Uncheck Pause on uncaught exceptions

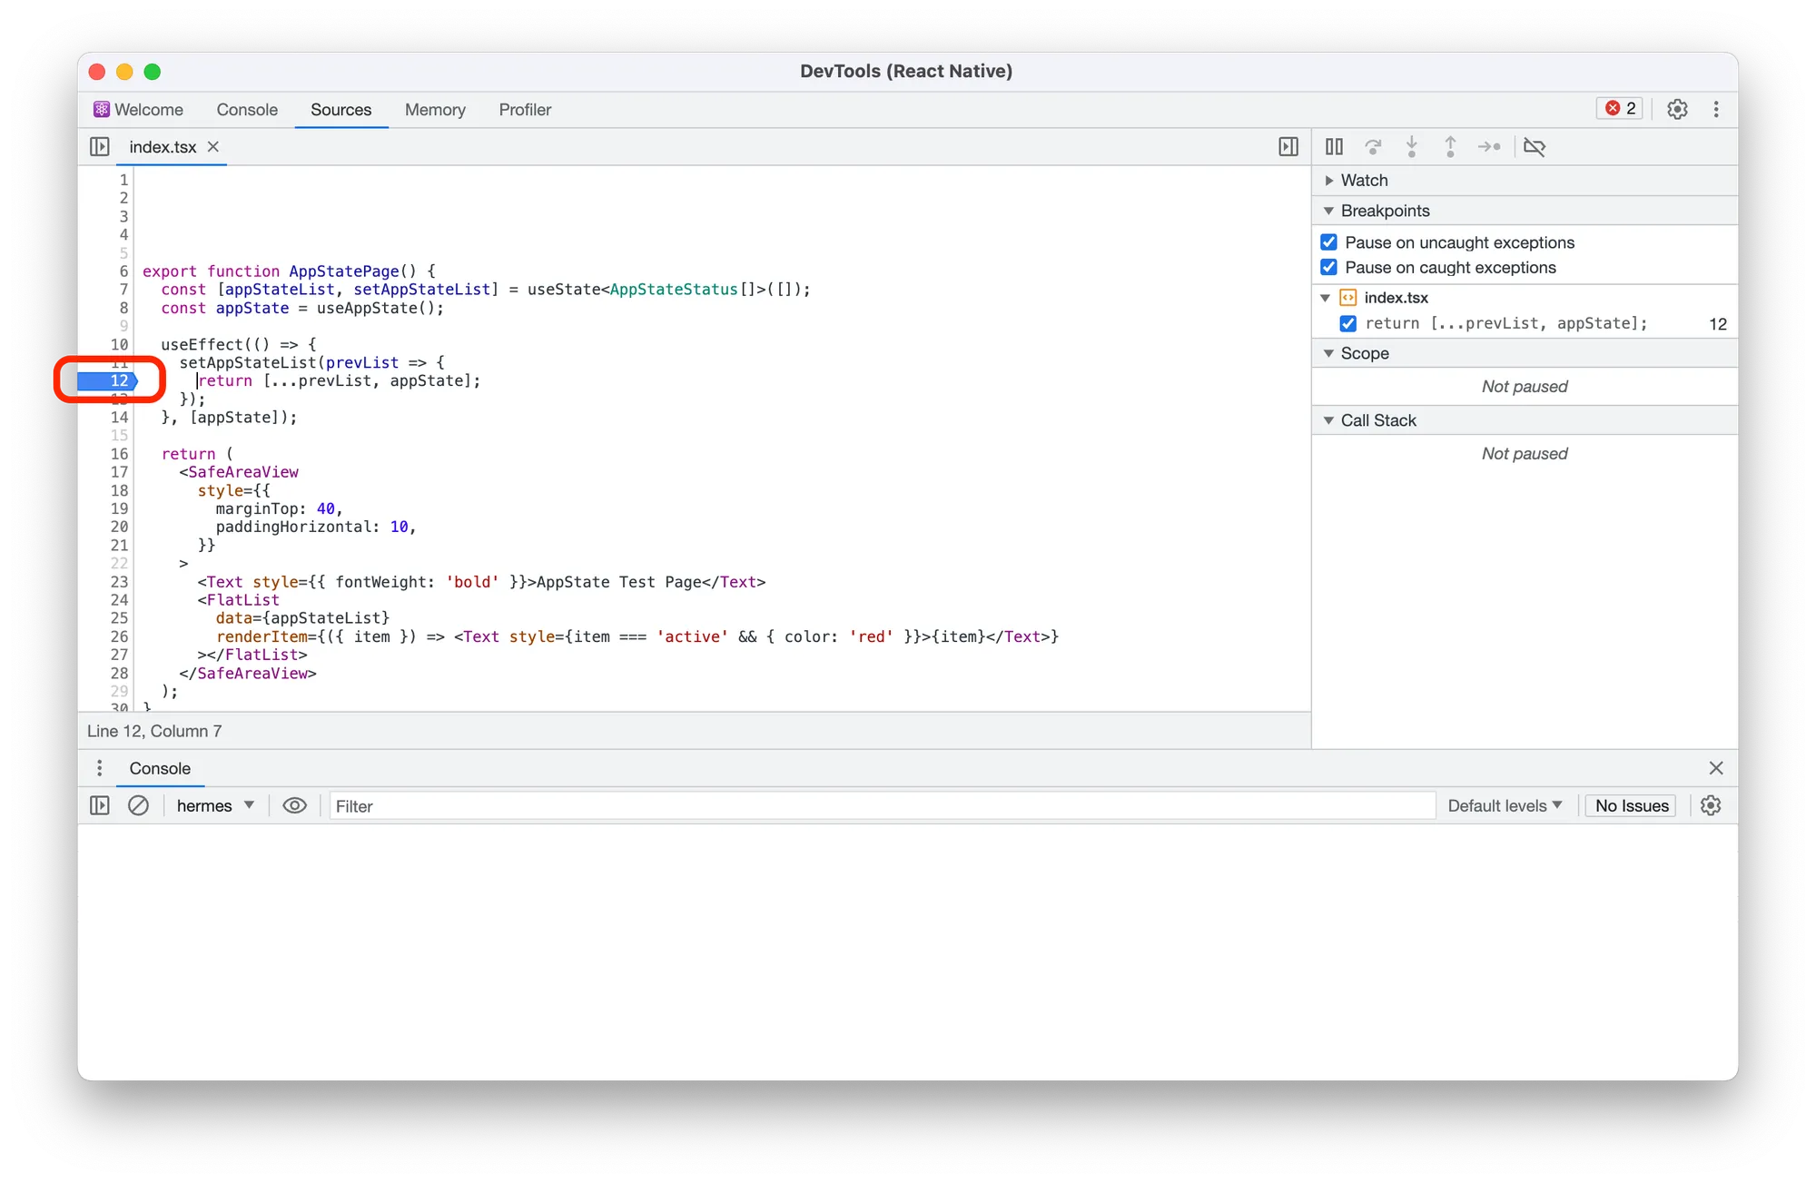click(x=1329, y=242)
